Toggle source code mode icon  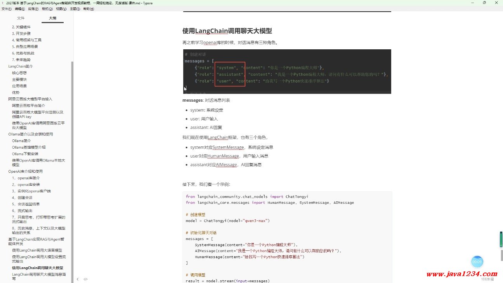coord(86,279)
